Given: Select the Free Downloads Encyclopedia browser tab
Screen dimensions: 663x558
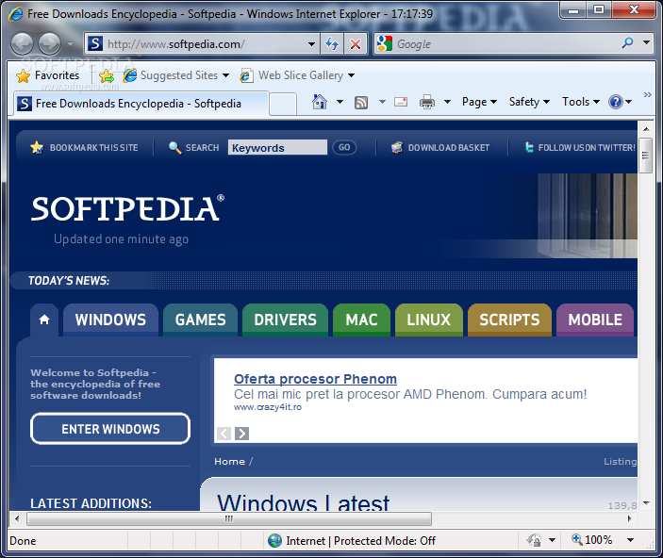Looking at the screenshot, I should (x=141, y=104).
